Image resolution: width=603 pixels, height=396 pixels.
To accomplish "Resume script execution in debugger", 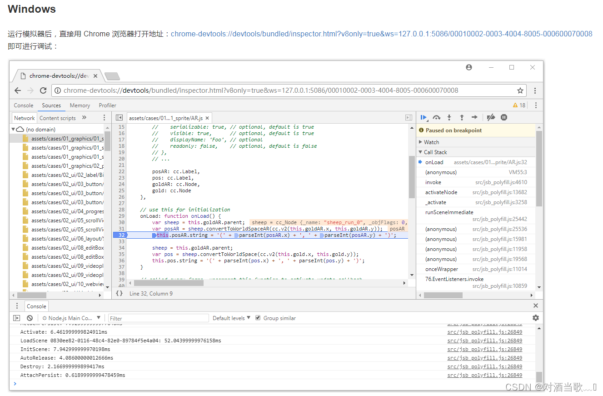I will pyautogui.click(x=424, y=117).
